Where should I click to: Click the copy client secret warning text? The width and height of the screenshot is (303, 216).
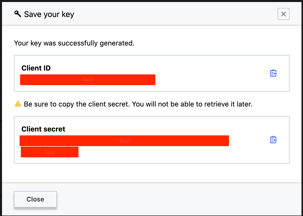[77, 104]
